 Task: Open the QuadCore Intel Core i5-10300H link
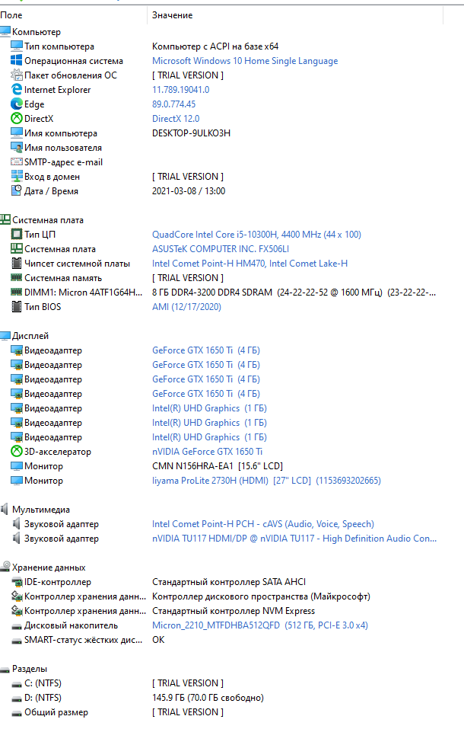(256, 234)
